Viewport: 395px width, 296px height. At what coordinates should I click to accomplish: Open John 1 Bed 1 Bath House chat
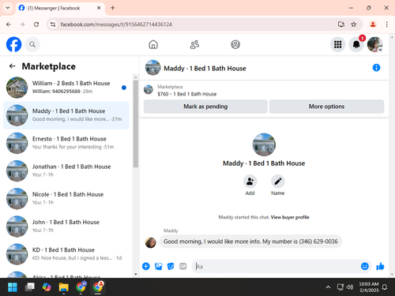[x=66, y=227]
